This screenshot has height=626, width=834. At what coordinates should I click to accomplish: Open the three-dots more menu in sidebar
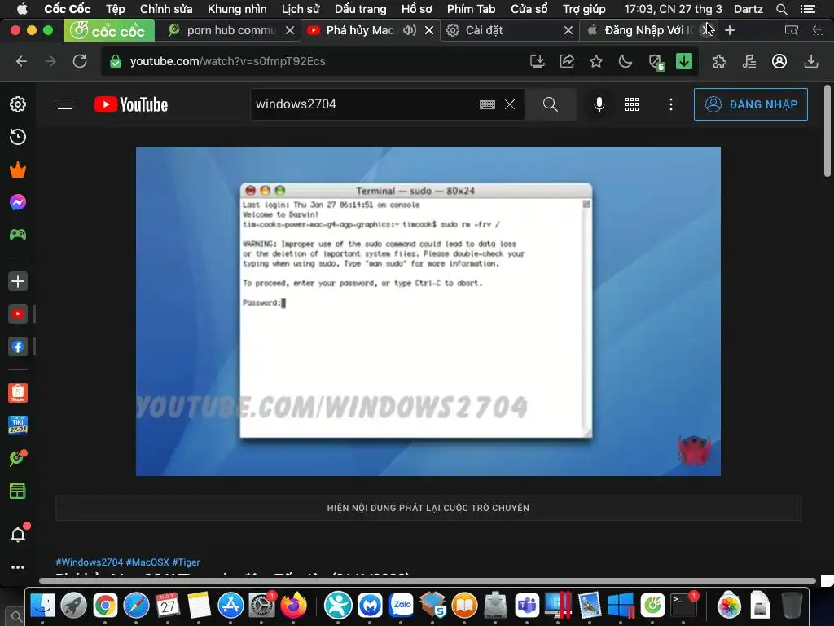point(18,567)
